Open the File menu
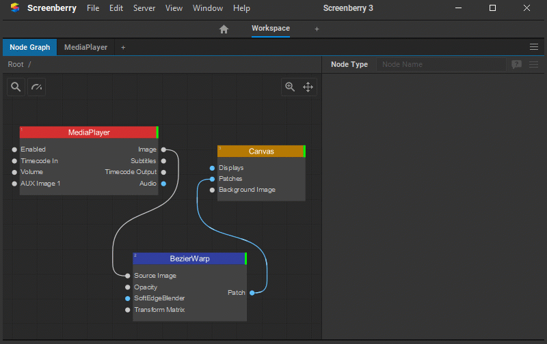The height and width of the screenshot is (344, 547). (x=93, y=8)
